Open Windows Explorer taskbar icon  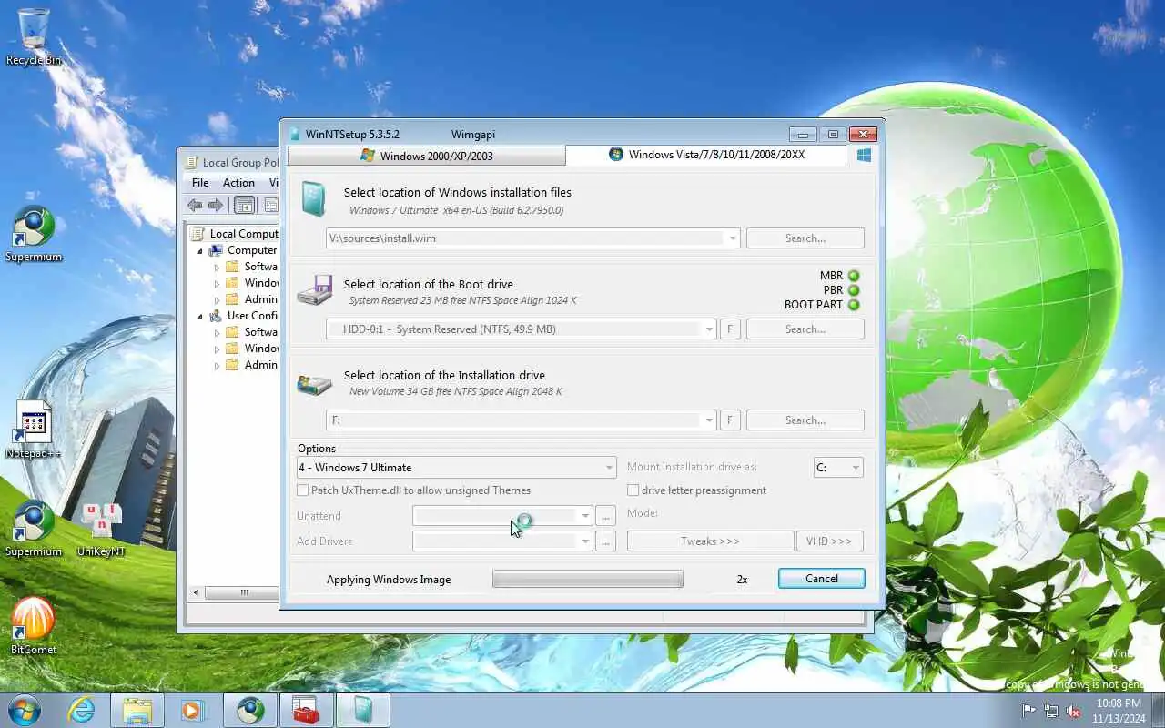tap(137, 710)
